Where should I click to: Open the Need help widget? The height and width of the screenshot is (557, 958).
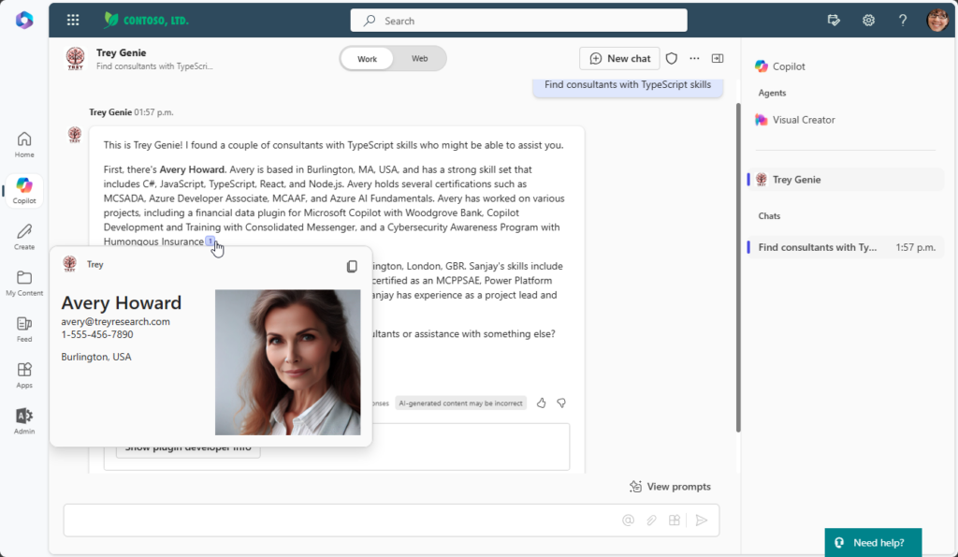point(873,542)
